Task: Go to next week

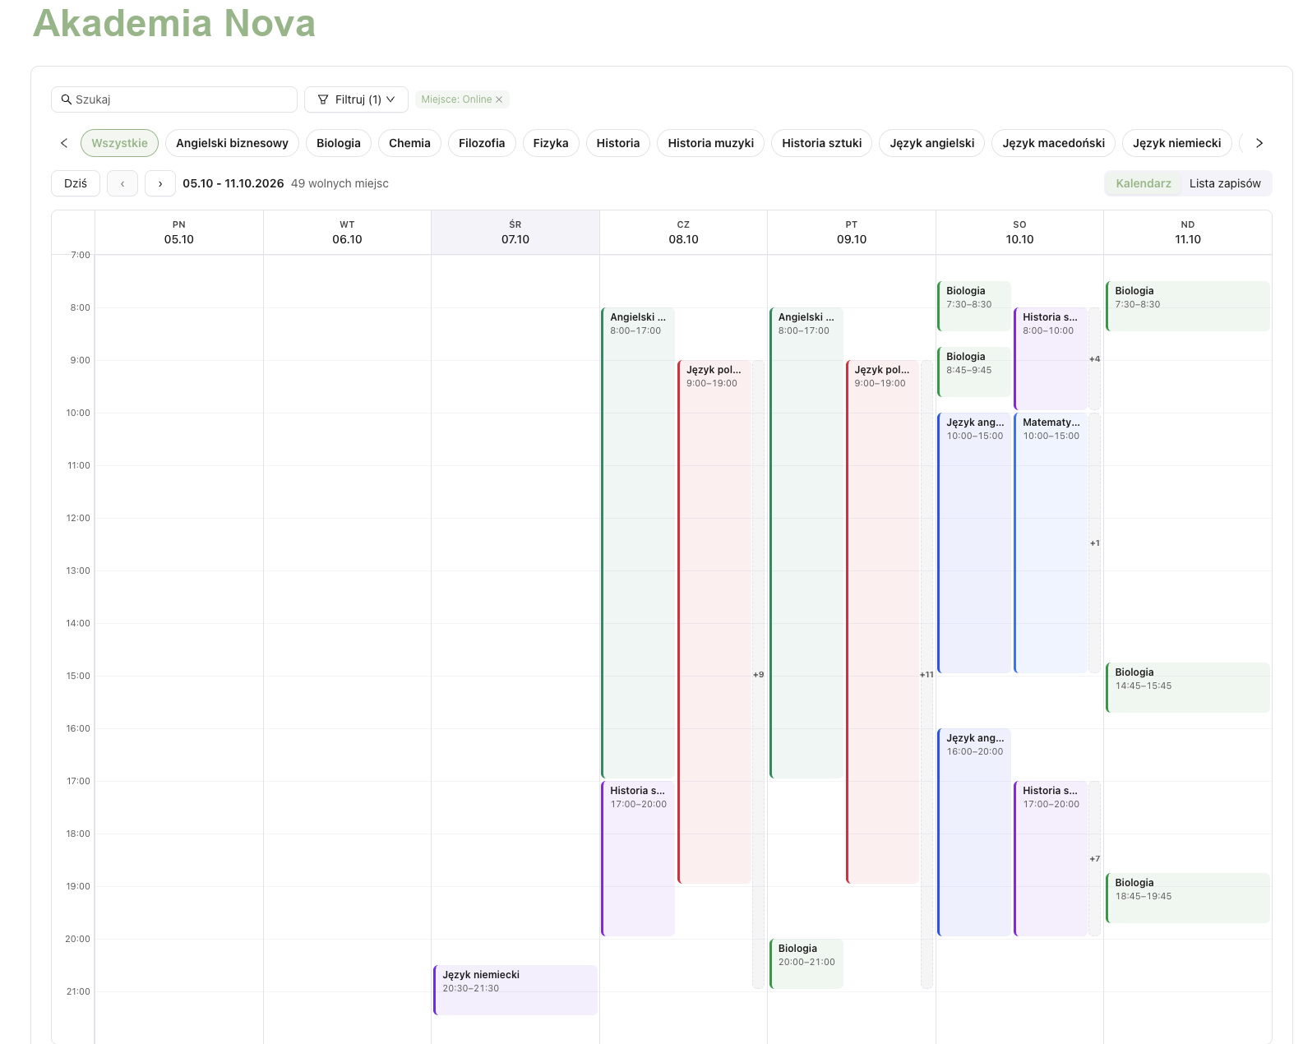Action: point(160,183)
